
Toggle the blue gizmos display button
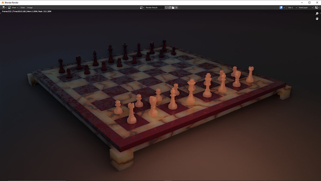coord(281,7)
